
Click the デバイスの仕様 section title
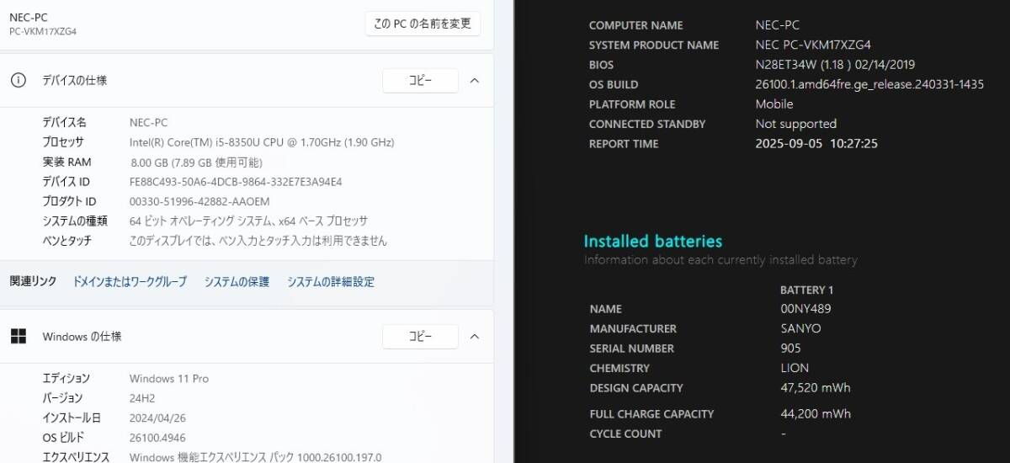point(75,81)
